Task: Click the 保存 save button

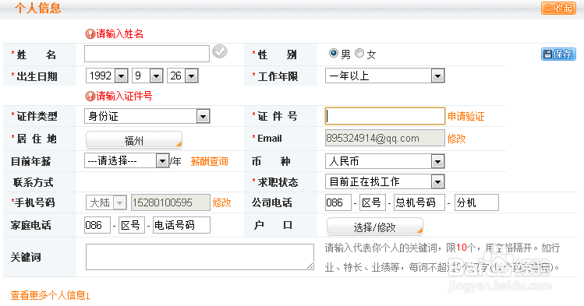Action: tap(558, 55)
